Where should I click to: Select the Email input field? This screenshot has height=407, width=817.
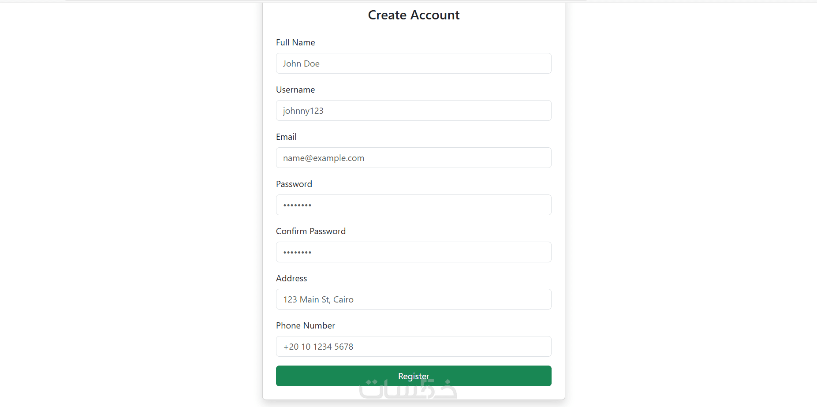click(x=414, y=158)
